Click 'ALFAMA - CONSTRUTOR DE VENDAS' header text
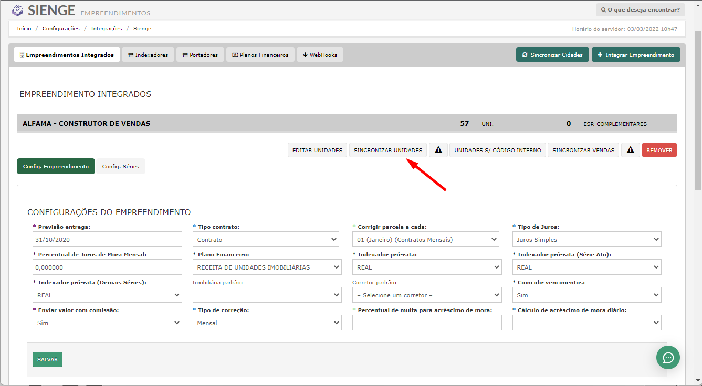 click(87, 124)
